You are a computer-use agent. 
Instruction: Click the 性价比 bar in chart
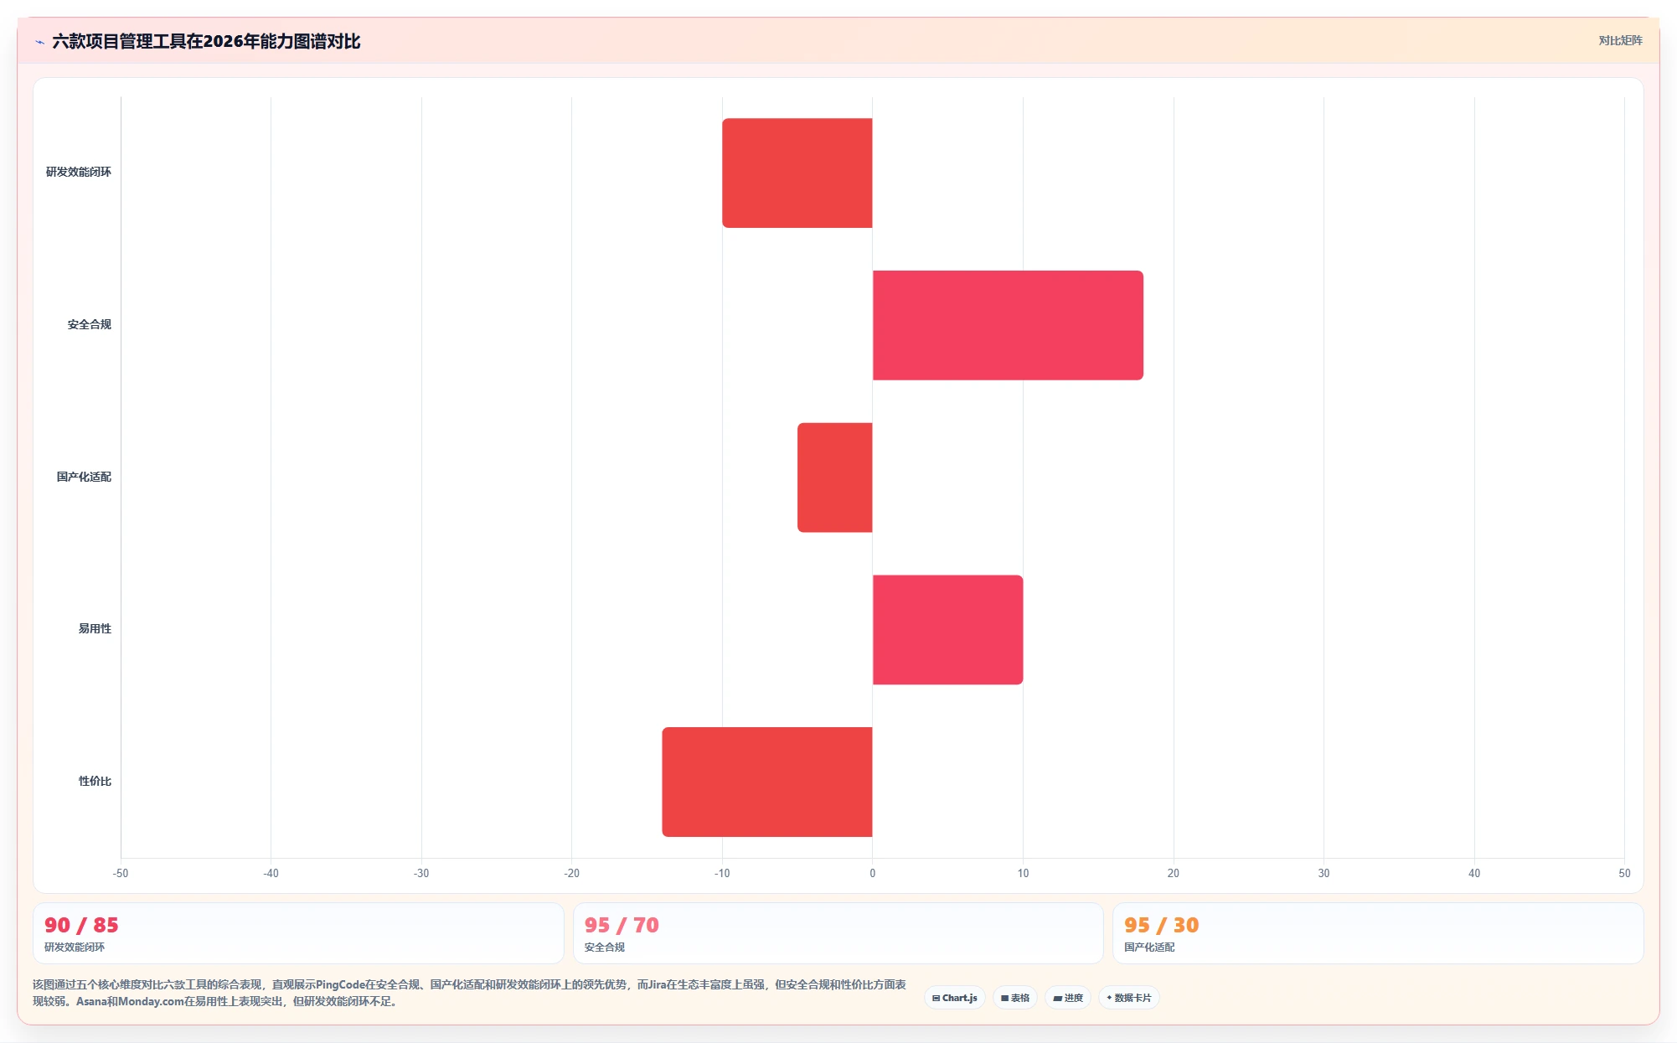click(767, 782)
